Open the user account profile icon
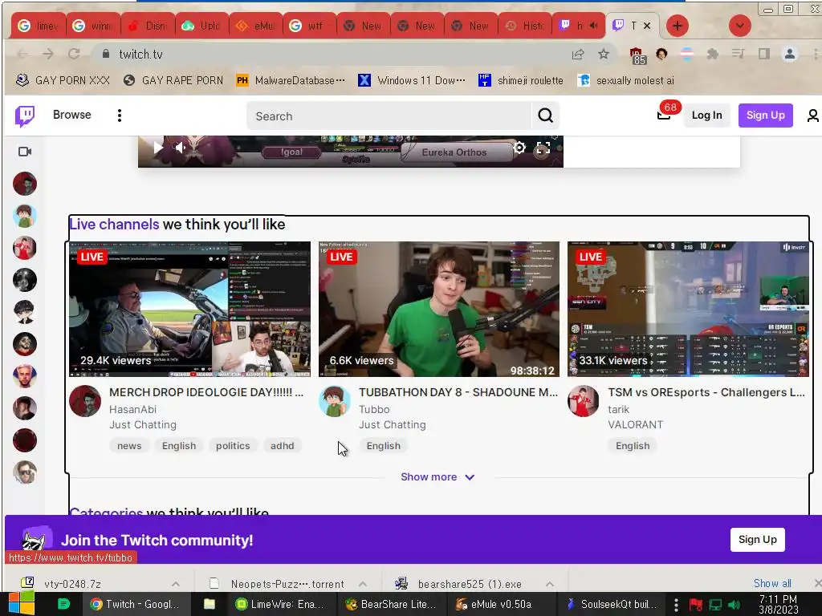 coord(812,115)
